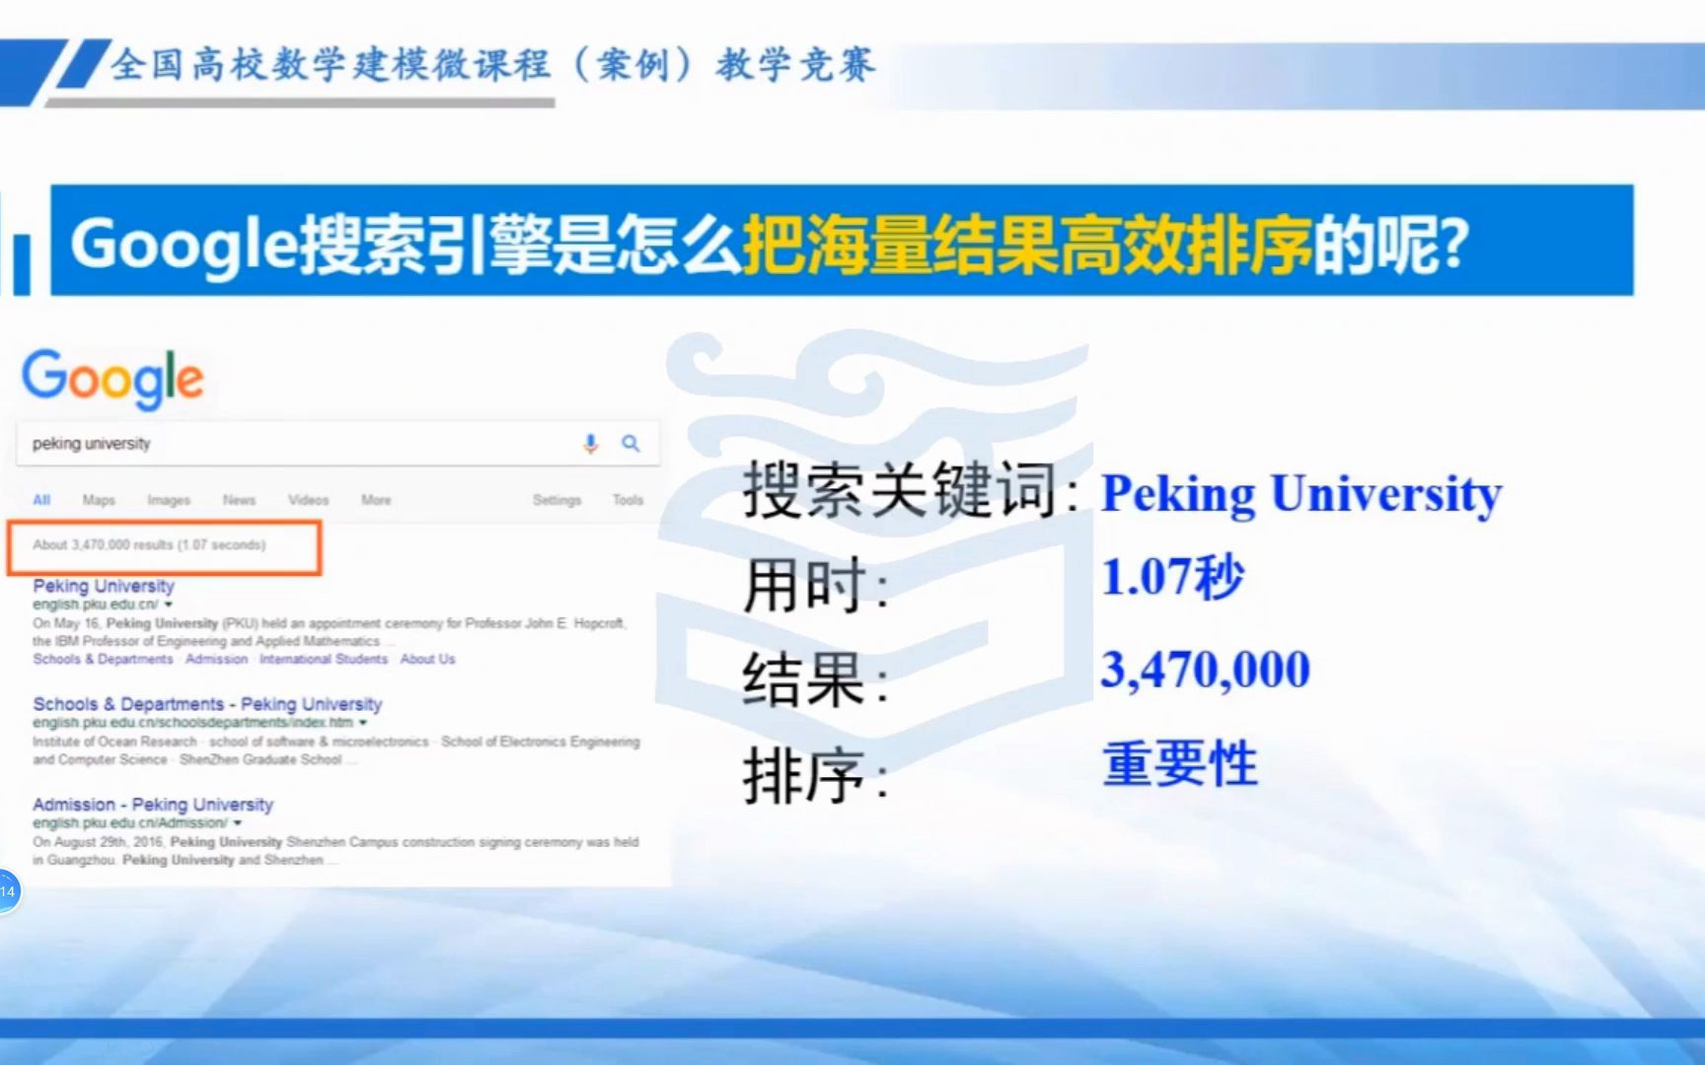Open "Admission - Peking University" result

tap(152, 804)
